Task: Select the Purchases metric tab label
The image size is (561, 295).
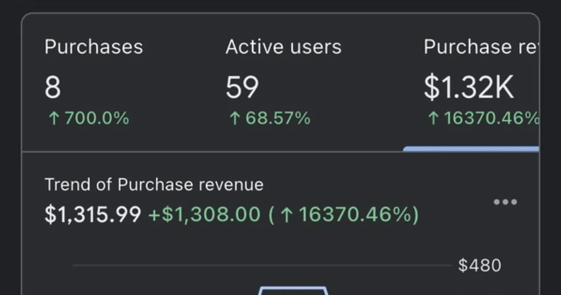Action: point(94,47)
